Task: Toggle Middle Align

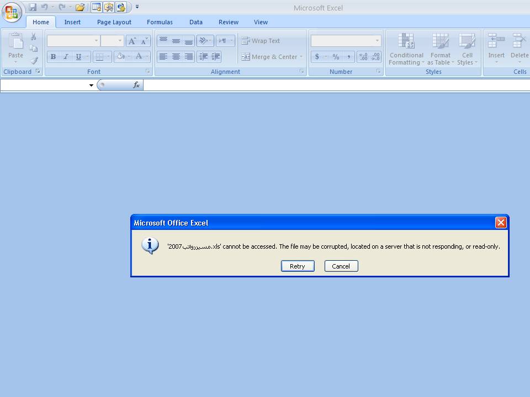Action: tap(176, 41)
